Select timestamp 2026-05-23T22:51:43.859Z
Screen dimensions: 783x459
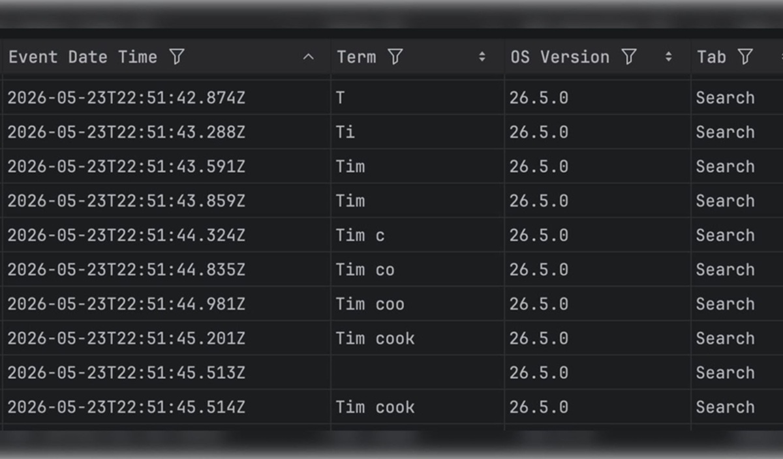click(126, 201)
